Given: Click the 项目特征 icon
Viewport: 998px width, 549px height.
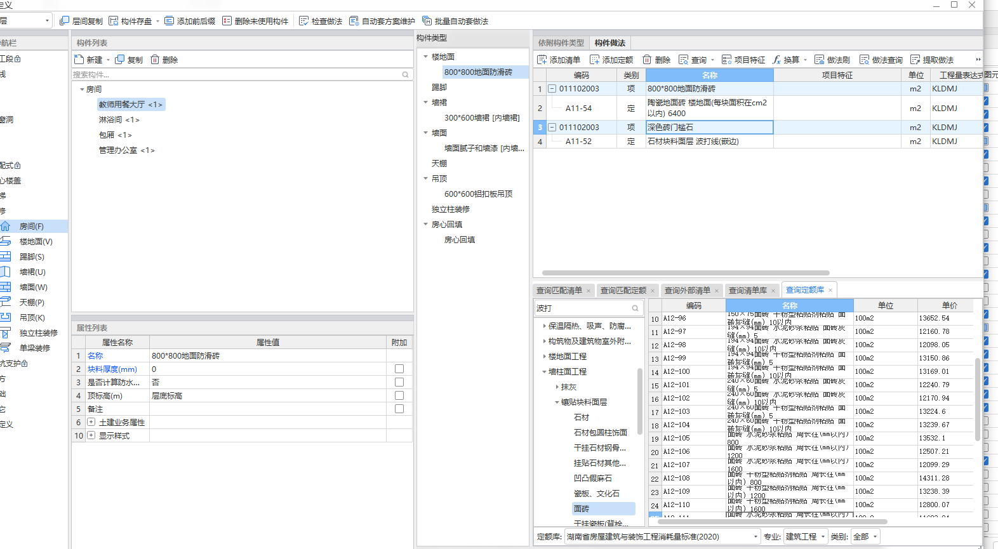Looking at the screenshot, I should tap(726, 60).
